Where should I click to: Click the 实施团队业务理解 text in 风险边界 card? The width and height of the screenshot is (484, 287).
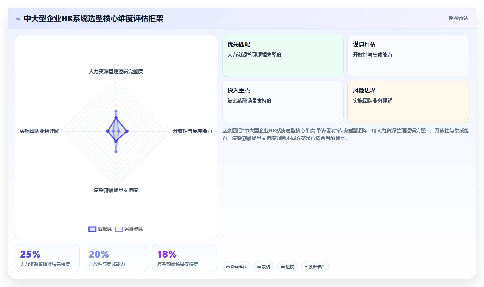point(372,101)
